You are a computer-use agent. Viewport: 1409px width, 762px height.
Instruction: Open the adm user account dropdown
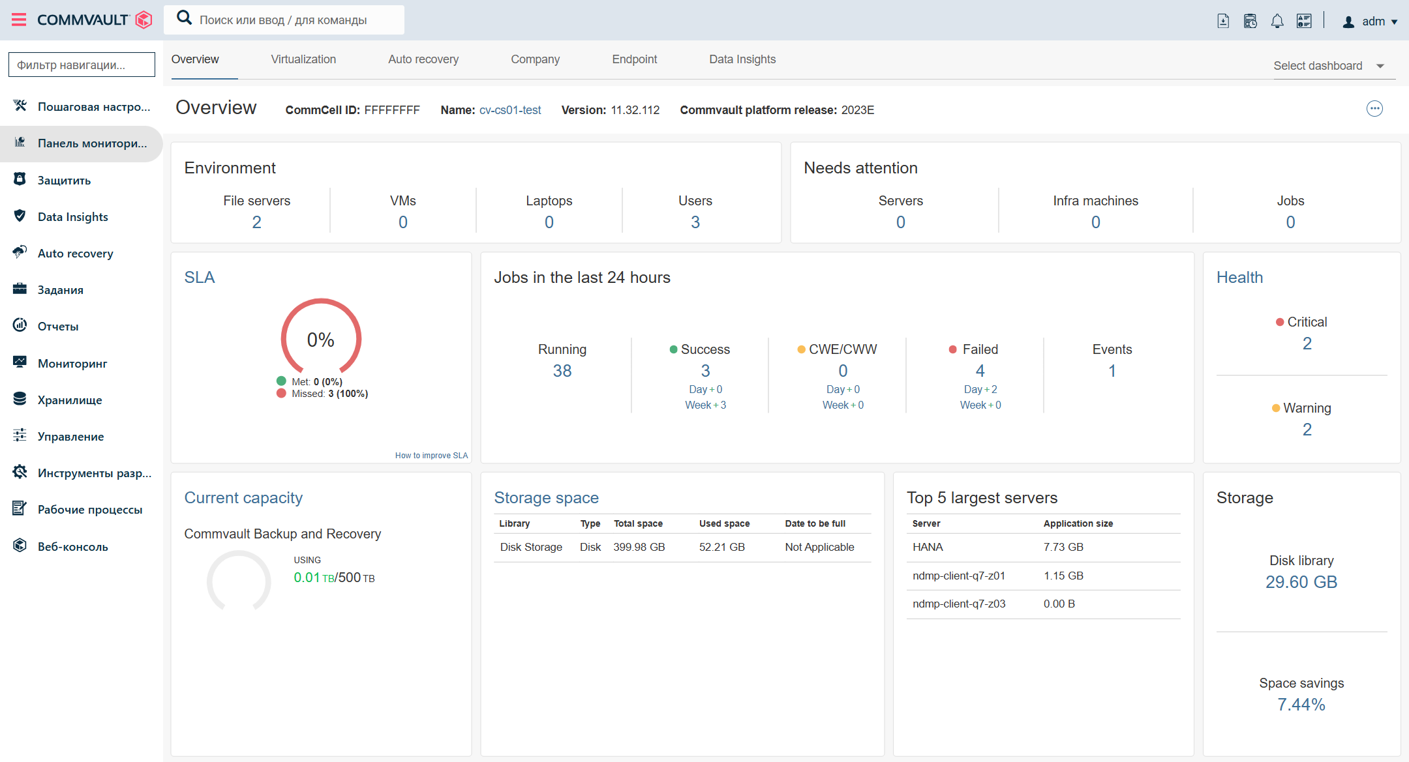pyautogui.click(x=1371, y=22)
